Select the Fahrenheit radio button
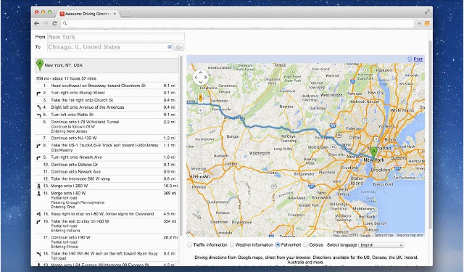The image size is (464, 272). click(278, 245)
